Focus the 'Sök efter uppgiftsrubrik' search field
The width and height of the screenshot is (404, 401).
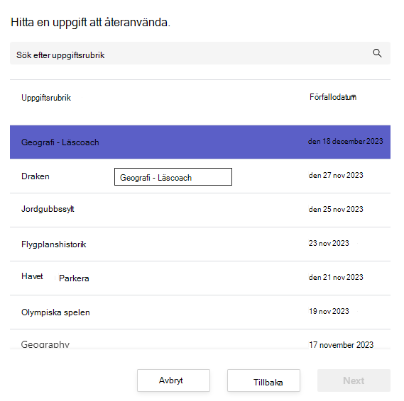point(200,53)
